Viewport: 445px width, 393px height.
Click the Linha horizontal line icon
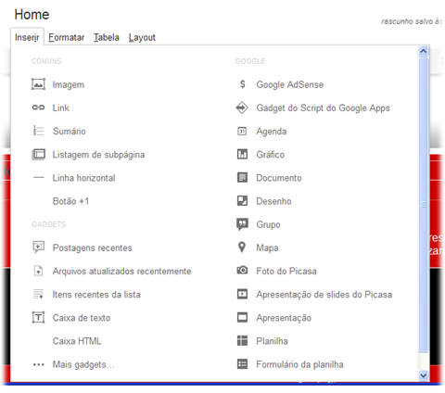[38, 177]
